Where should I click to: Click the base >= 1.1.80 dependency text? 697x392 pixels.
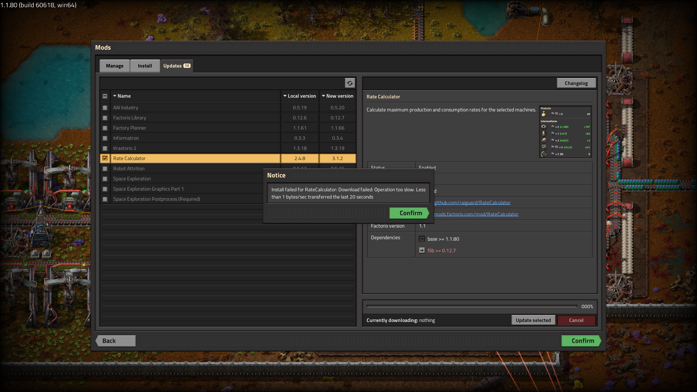tap(443, 239)
